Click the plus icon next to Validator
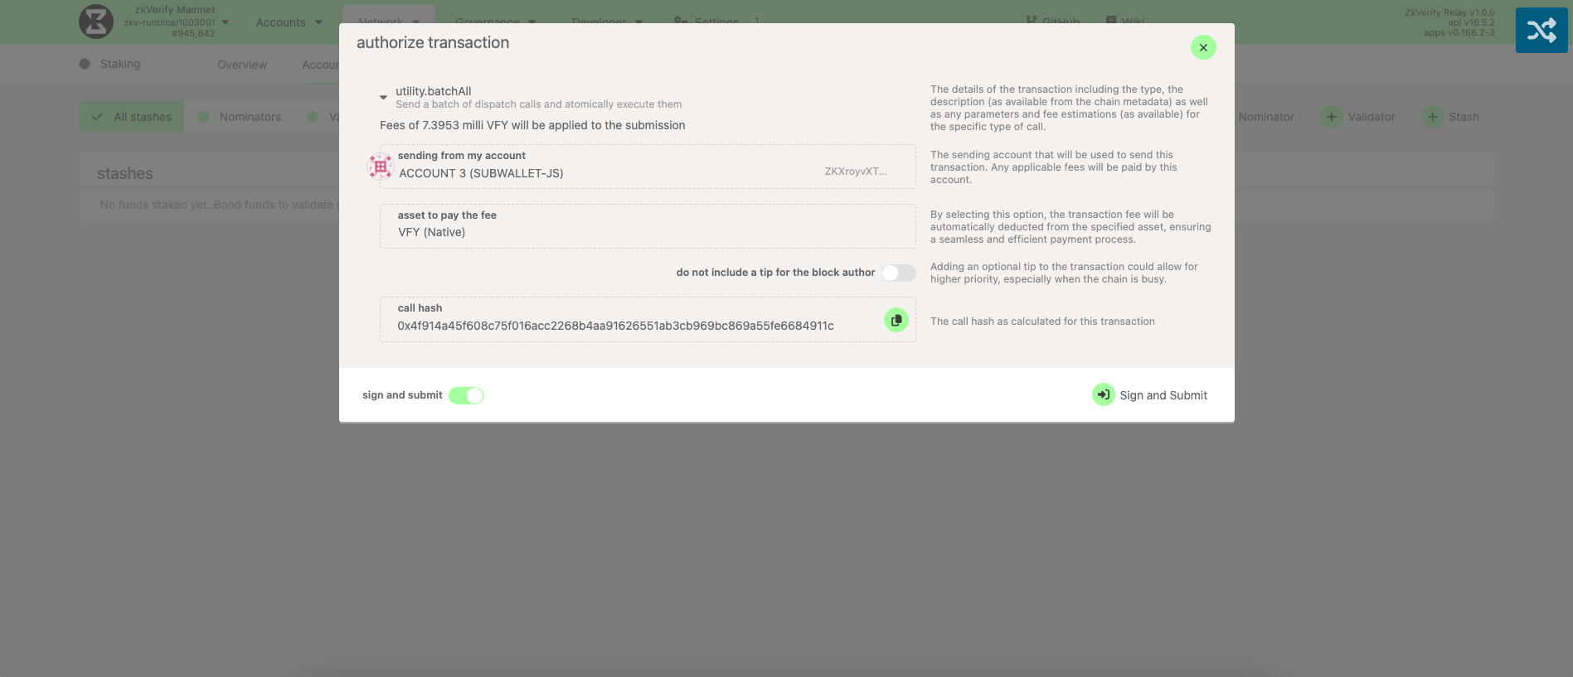The width and height of the screenshot is (1573, 677). pos(1331,117)
